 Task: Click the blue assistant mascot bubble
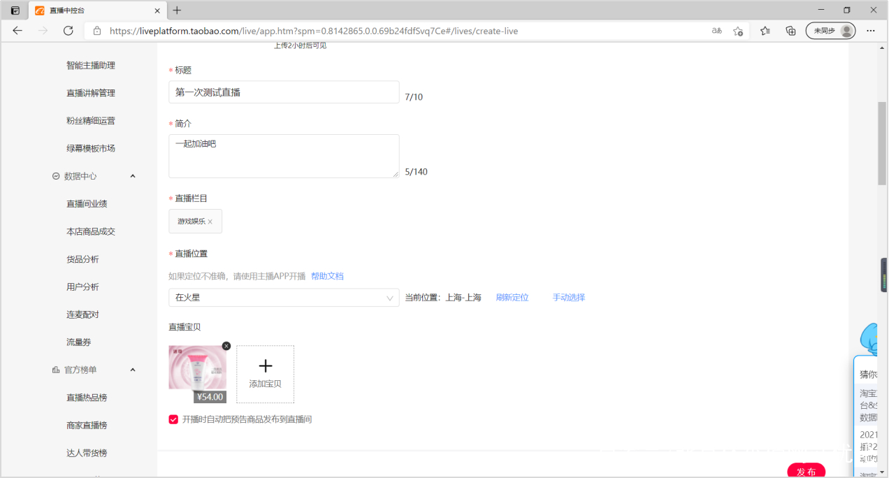point(869,339)
